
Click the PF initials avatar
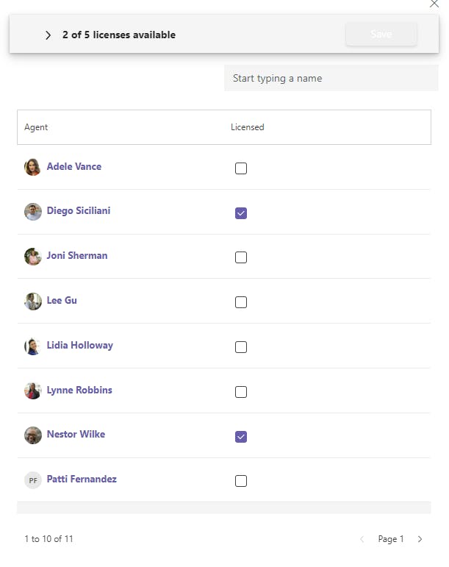tap(32, 480)
